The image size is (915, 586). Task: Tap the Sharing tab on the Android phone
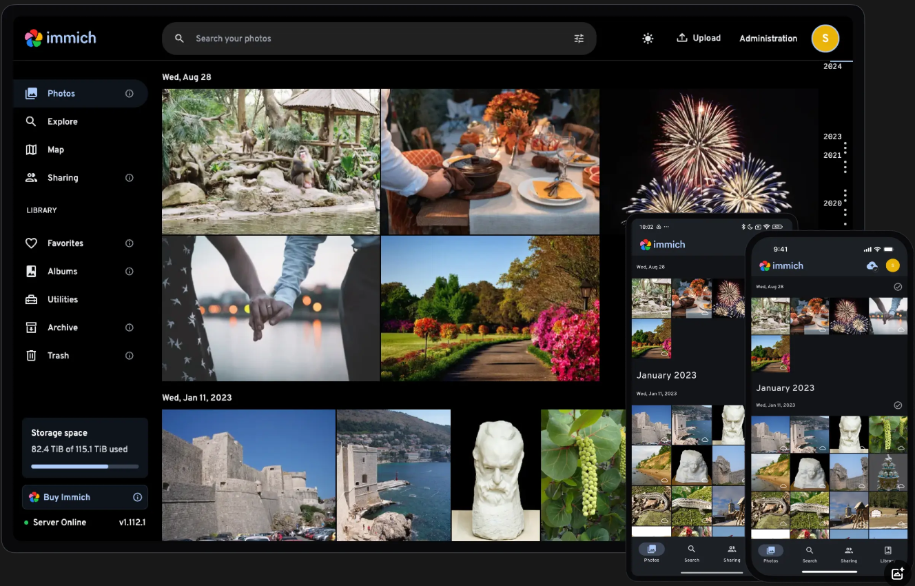[732, 553]
